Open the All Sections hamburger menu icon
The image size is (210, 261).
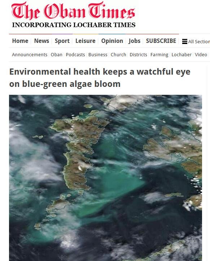pos(184,41)
